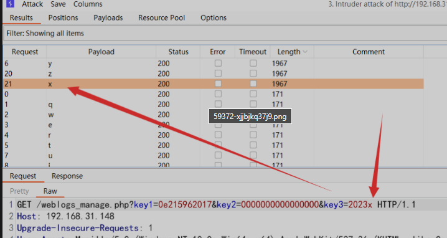Open the Request message tab

click(x=23, y=176)
